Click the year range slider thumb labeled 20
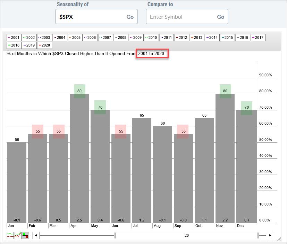This screenshot has height=244, width=287. coord(186,235)
